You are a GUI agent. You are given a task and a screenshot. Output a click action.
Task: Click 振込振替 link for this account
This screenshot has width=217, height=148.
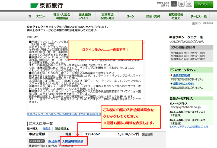coord(54,141)
